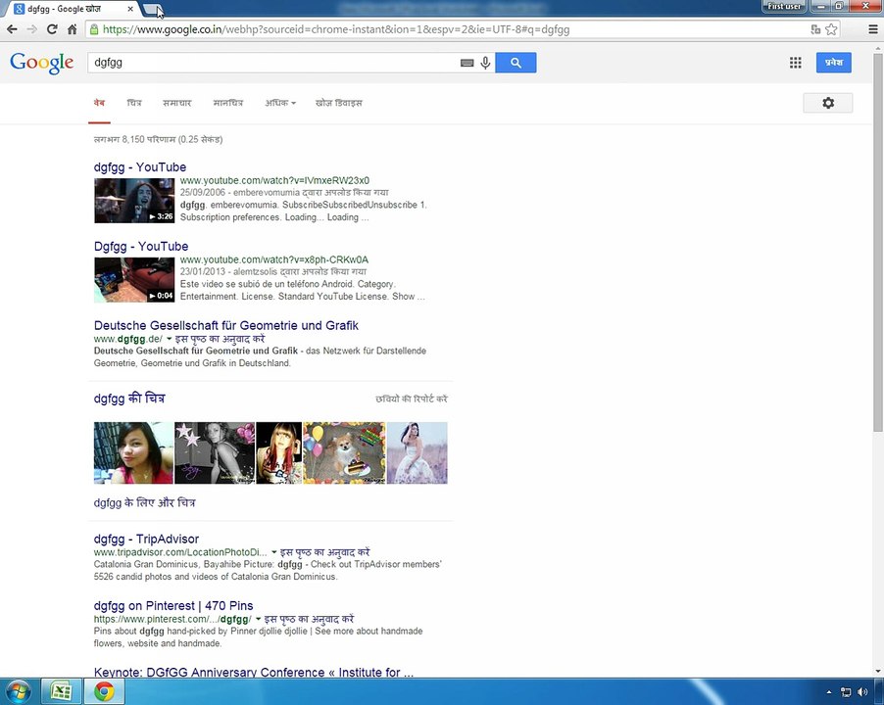This screenshot has height=705, width=884.
Task: Open a new tab button
Action: [152, 9]
